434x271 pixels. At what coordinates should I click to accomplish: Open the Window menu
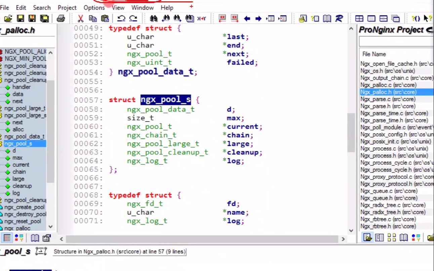tap(143, 7)
